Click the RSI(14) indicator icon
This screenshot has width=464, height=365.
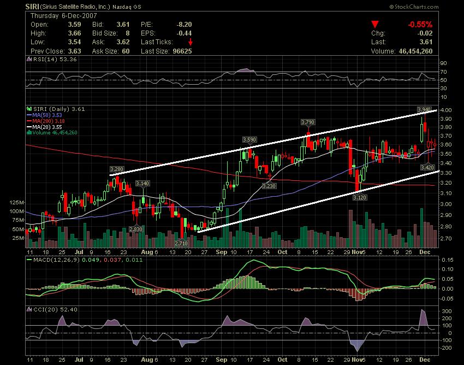tap(29, 59)
